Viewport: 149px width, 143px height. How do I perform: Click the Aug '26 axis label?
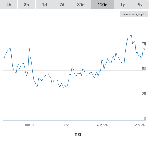(102, 125)
